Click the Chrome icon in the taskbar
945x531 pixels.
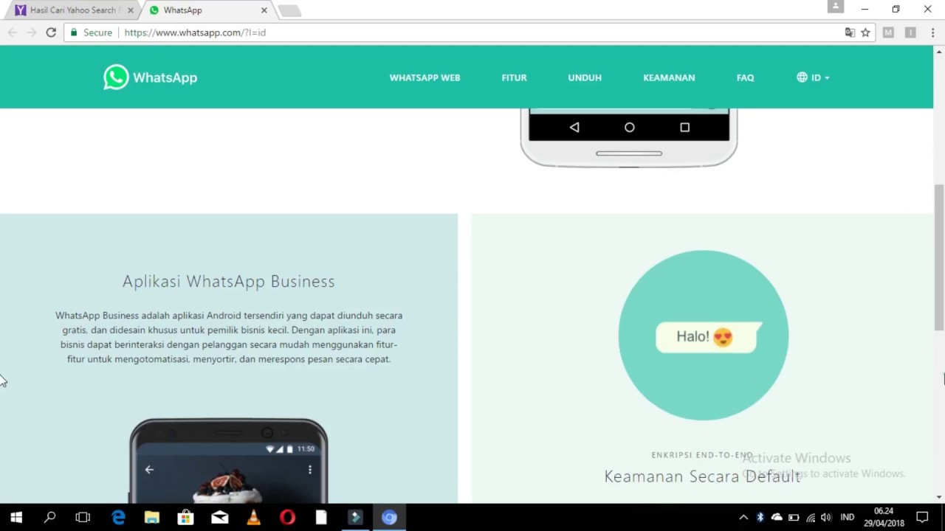[389, 517]
